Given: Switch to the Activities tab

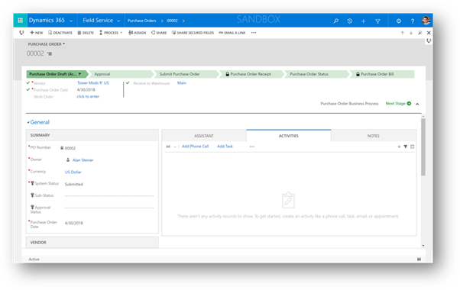Looking at the screenshot, I should click(x=289, y=136).
